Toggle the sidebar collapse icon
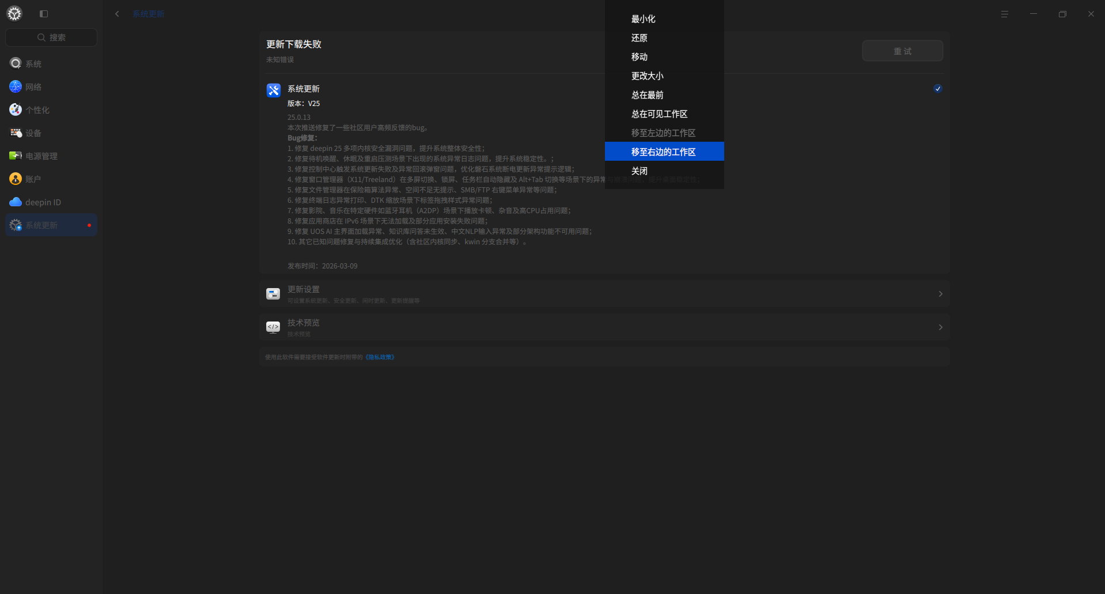The image size is (1105, 594). (43, 13)
